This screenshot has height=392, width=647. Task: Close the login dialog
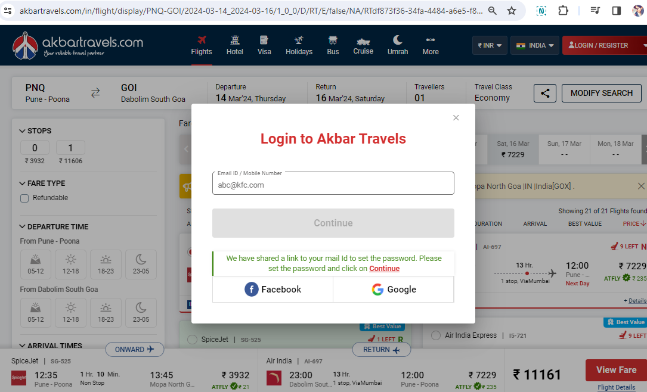pyautogui.click(x=456, y=118)
